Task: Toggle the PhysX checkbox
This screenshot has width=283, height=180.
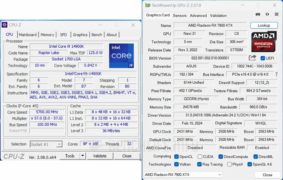Action: pyautogui.click(x=230, y=164)
